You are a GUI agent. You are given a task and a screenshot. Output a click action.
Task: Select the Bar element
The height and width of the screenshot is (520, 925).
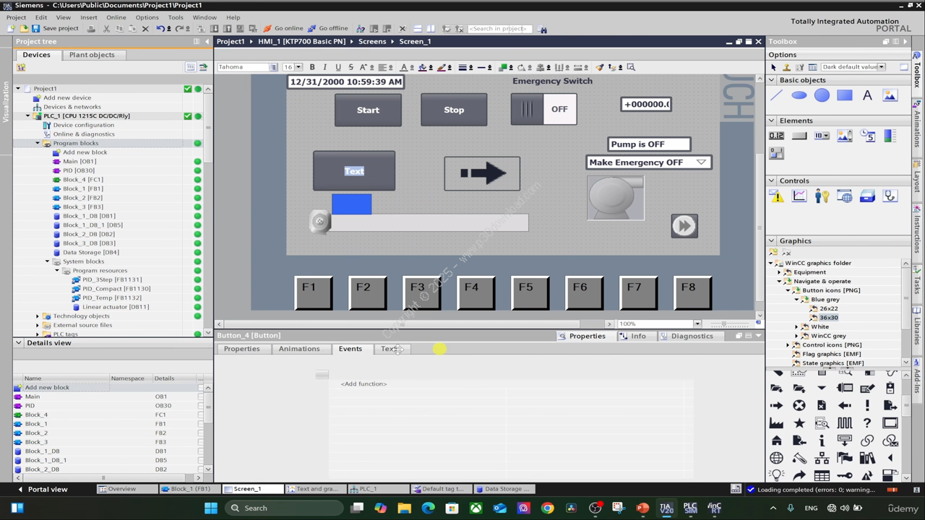(890, 136)
